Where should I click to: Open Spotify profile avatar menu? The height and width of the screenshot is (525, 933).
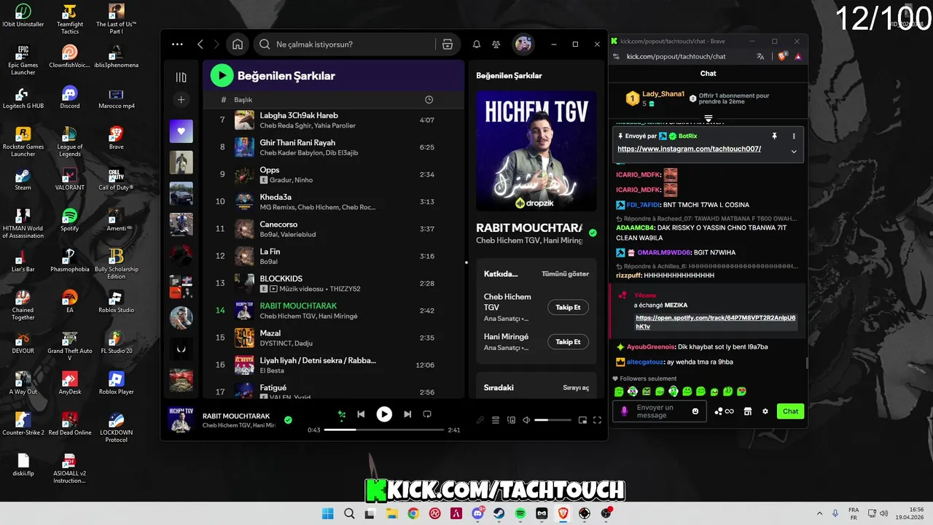point(523,44)
